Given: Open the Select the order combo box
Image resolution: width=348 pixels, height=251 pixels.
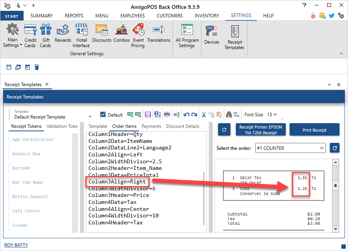Looking at the screenshot, I should point(290,148).
